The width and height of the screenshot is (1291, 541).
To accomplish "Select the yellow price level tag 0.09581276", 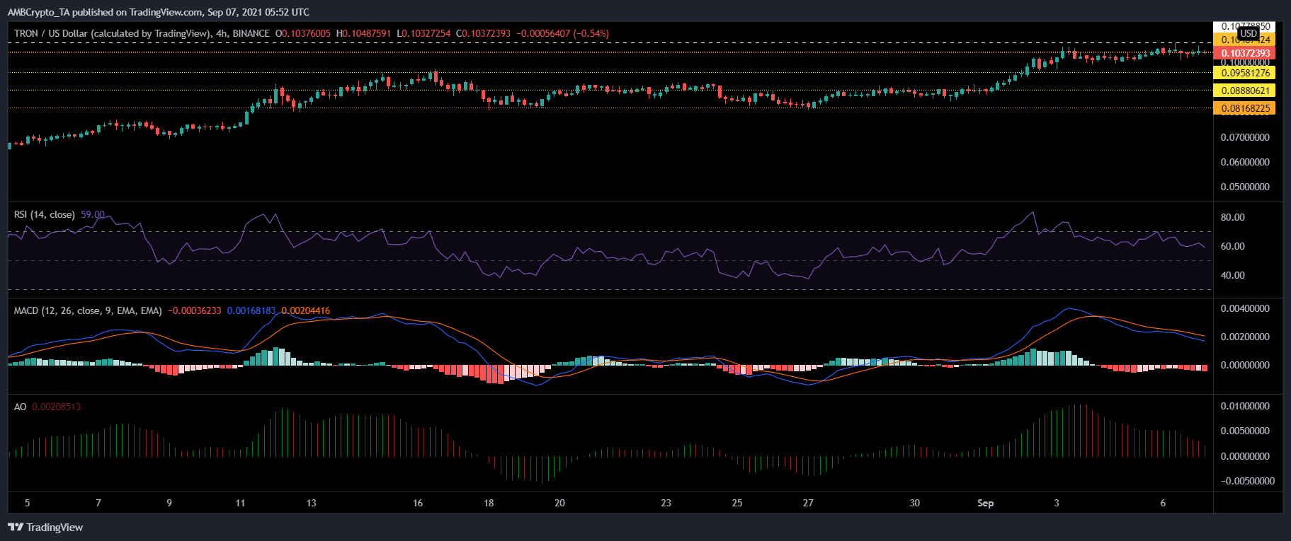I will point(1244,73).
